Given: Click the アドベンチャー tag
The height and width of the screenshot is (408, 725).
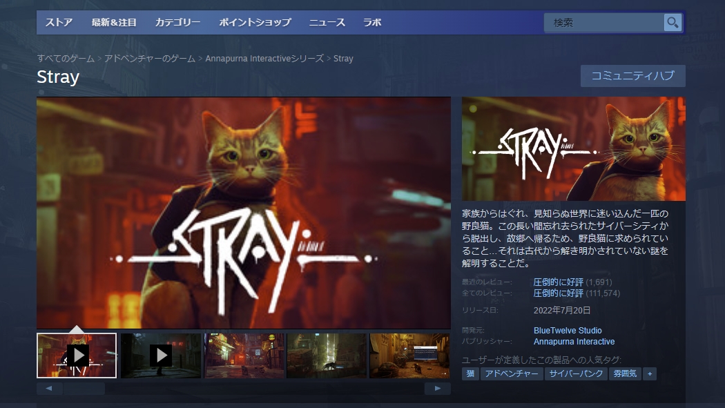Looking at the screenshot, I should click(x=512, y=373).
